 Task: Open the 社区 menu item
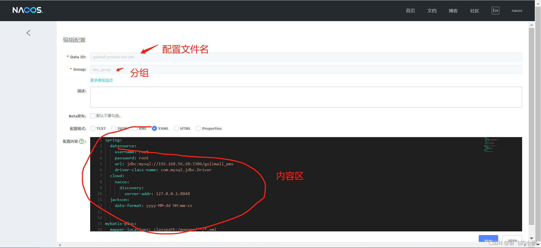click(475, 11)
